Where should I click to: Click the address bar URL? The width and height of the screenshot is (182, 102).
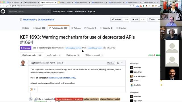(x=28, y=6)
